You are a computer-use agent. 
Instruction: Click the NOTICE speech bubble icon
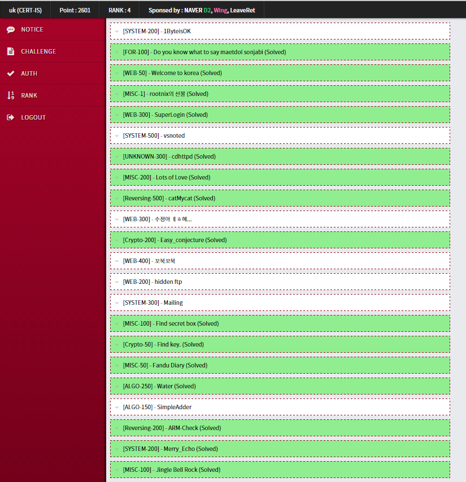tap(11, 29)
